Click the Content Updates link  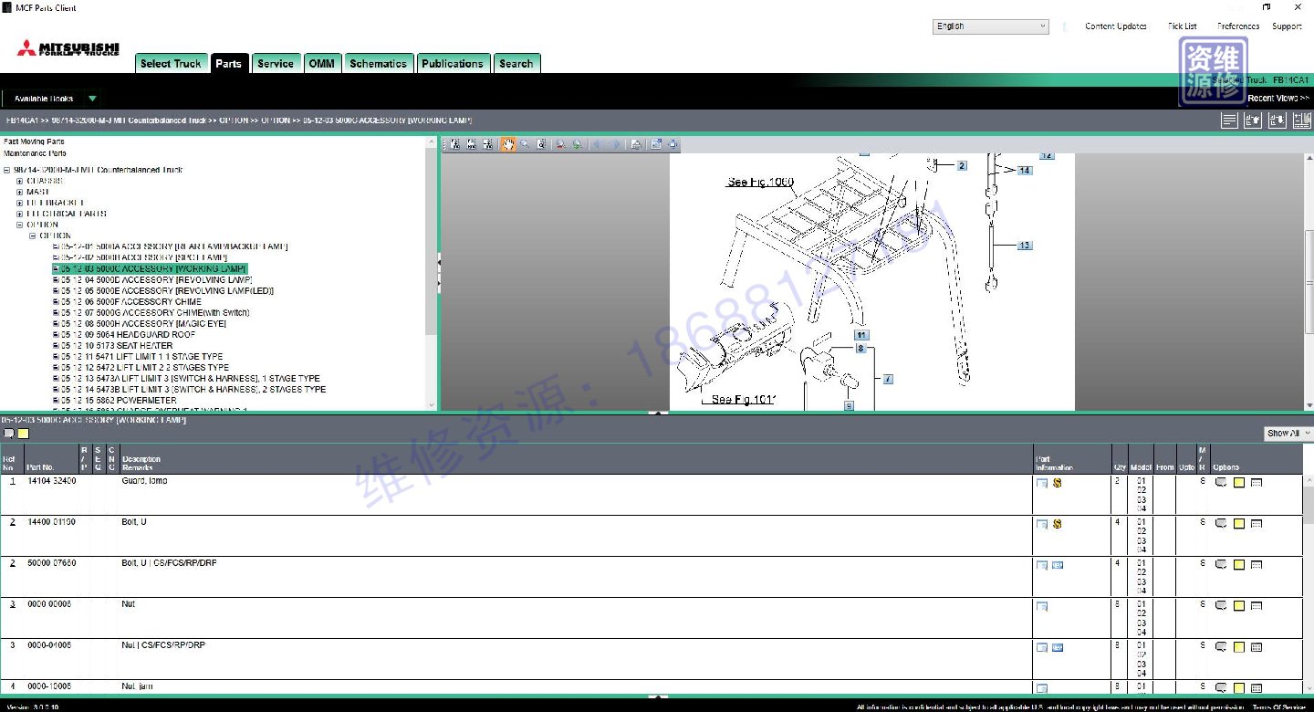click(1115, 26)
